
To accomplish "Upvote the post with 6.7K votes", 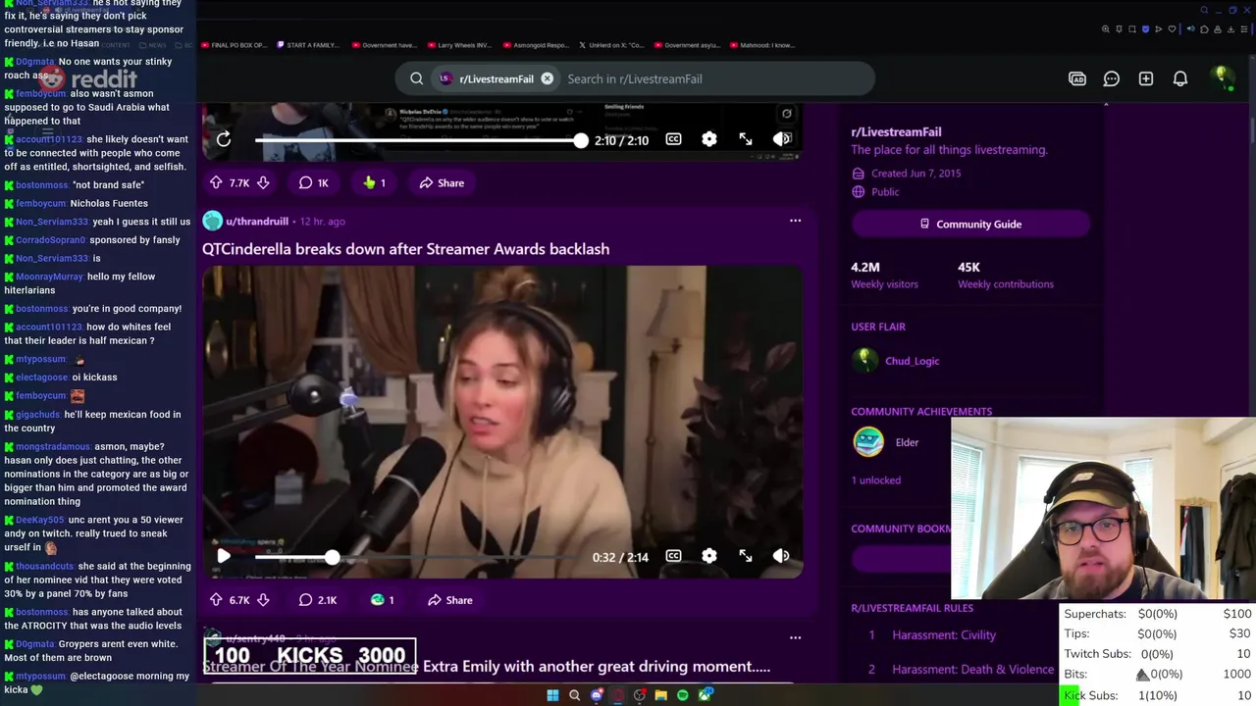I will click(216, 600).
